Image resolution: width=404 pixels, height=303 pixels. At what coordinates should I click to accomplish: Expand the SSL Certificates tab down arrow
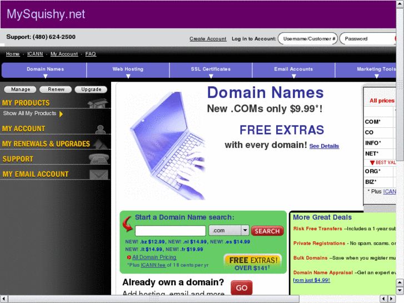(211, 76)
